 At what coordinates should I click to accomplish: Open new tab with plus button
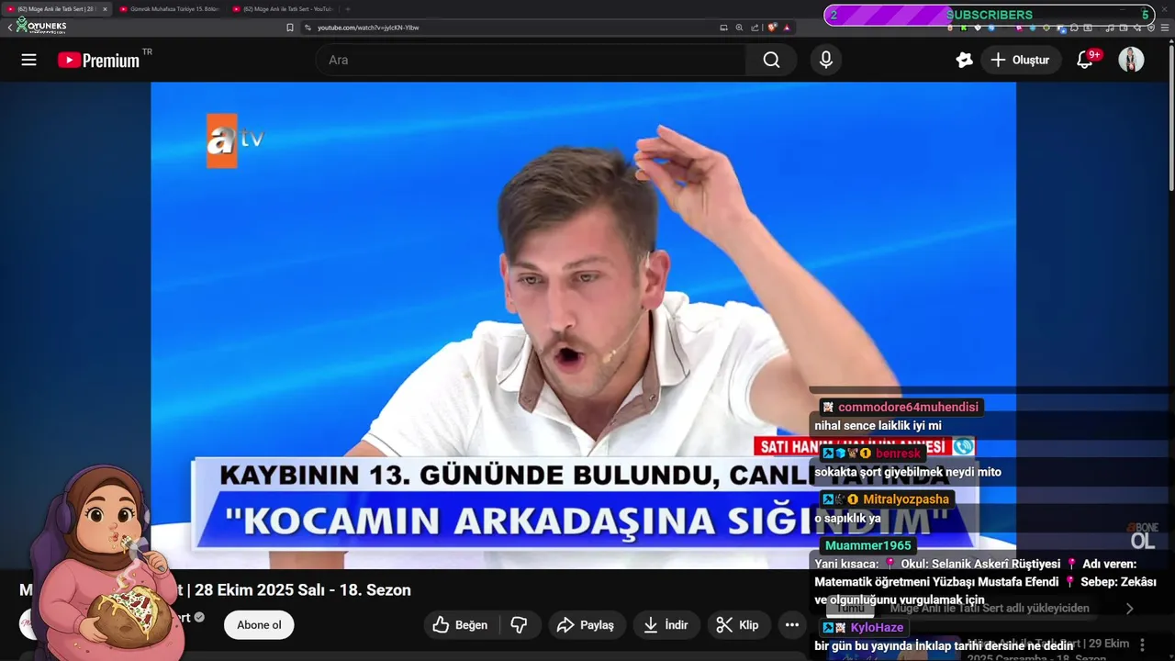[x=348, y=9]
